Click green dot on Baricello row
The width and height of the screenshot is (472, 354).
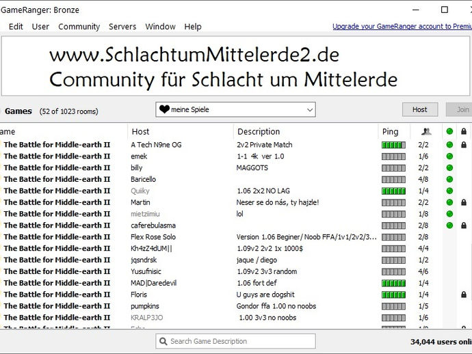[x=449, y=179]
